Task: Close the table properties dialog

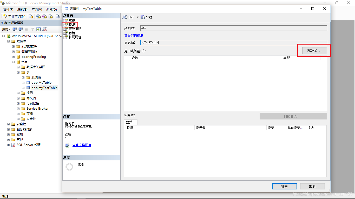Action: [325, 9]
